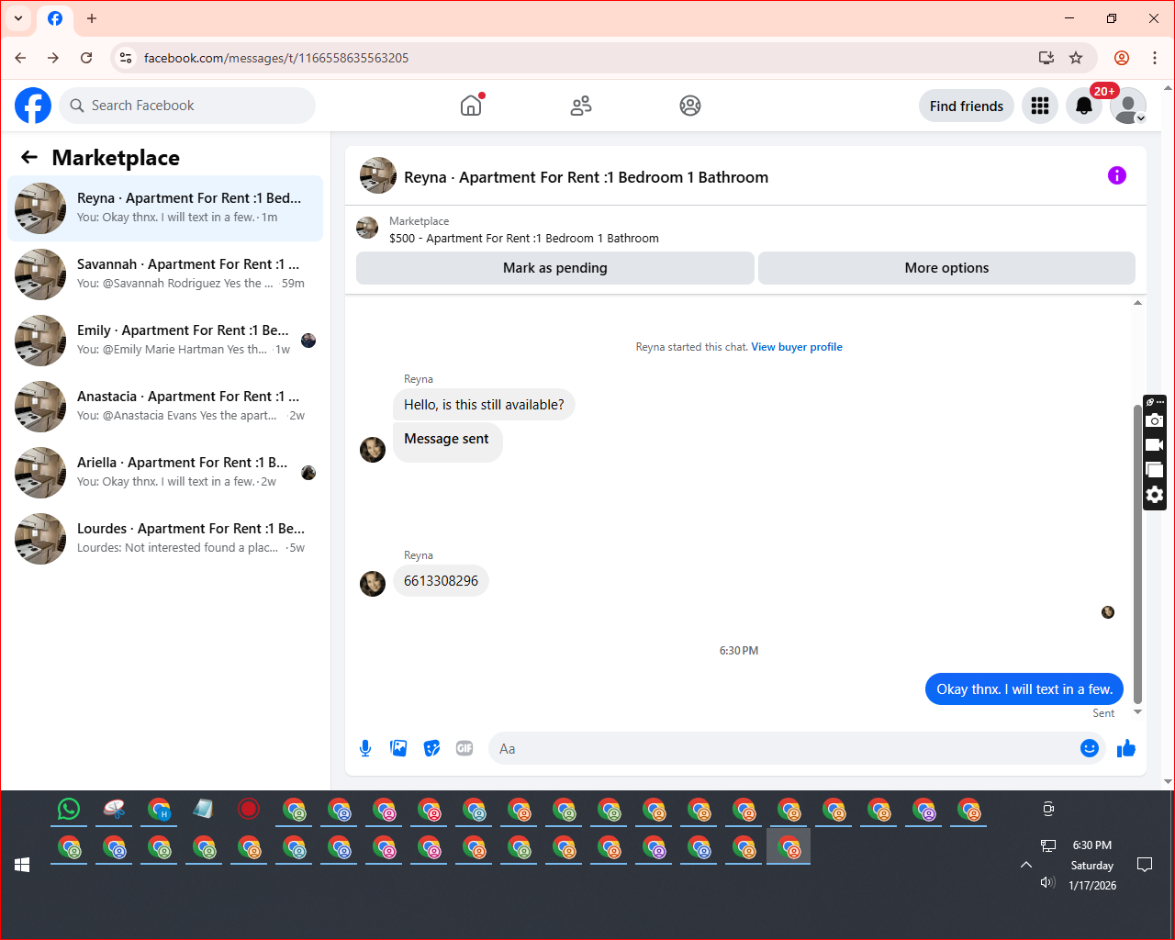Click the $500 apartment listing title
The height and width of the screenshot is (940, 1175).
(524, 238)
